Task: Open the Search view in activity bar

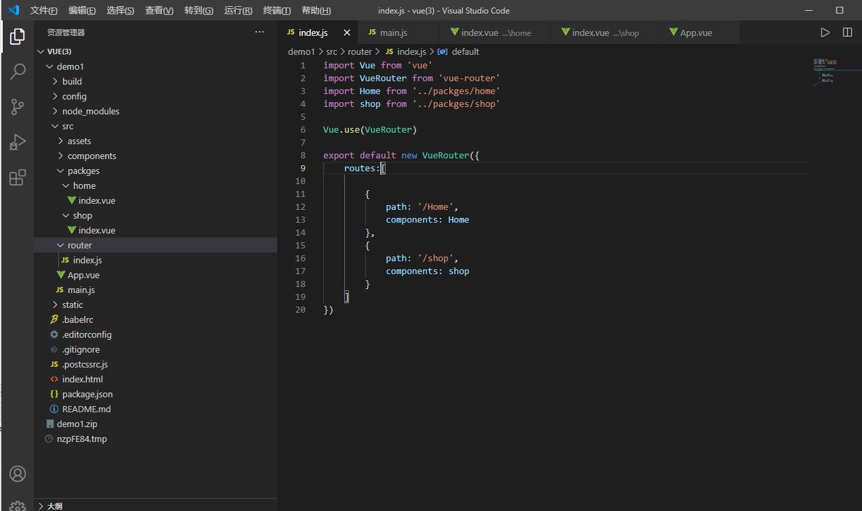Action: [x=18, y=72]
